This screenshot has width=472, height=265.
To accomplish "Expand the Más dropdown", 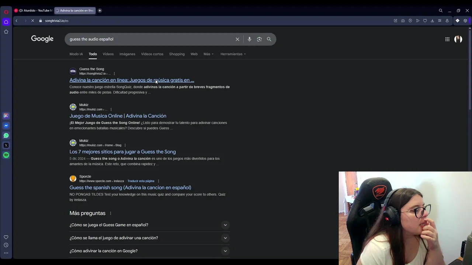I will tap(208, 54).
